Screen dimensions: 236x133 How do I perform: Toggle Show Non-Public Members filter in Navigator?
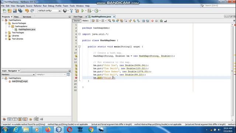pos(20,119)
